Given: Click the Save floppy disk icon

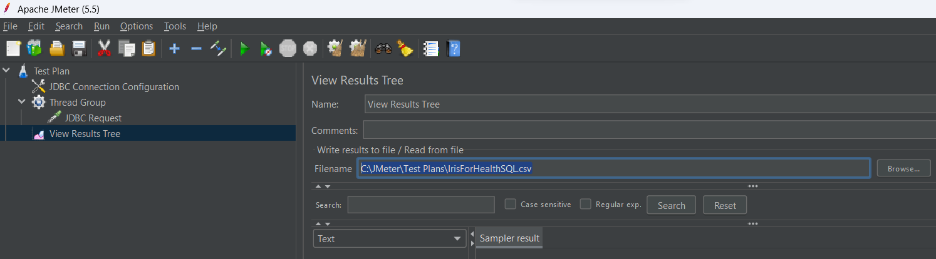Looking at the screenshot, I should 79,49.
